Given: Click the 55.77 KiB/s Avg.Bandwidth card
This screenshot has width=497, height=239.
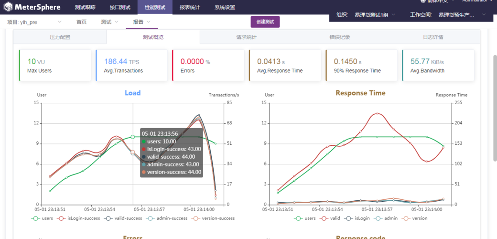Looking at the screenshot, I should tap(438, 65).
